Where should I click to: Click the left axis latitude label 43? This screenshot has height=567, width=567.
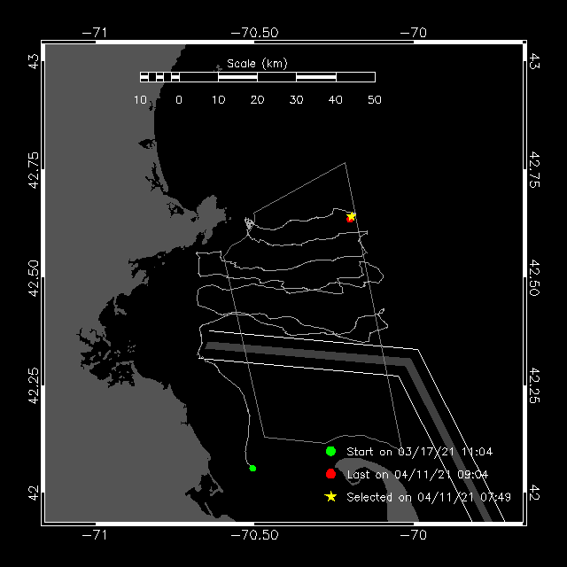[34, 61]
